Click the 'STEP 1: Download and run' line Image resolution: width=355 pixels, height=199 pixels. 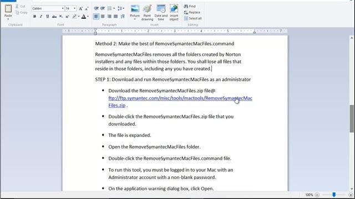click(173, 80)
